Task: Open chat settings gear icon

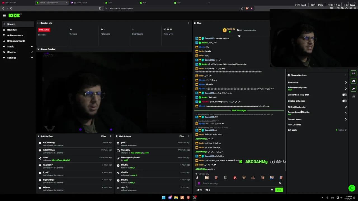Action: coord(272,190)
